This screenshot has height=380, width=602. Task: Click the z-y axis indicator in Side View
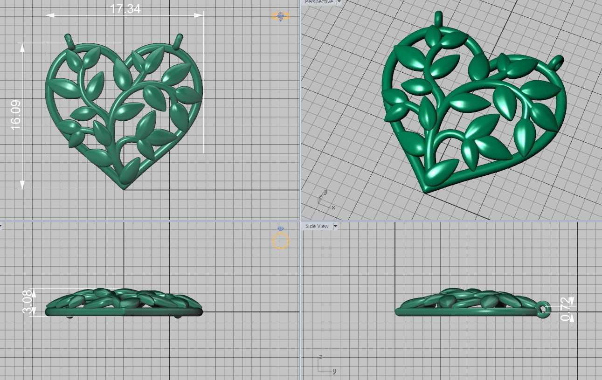327,364
